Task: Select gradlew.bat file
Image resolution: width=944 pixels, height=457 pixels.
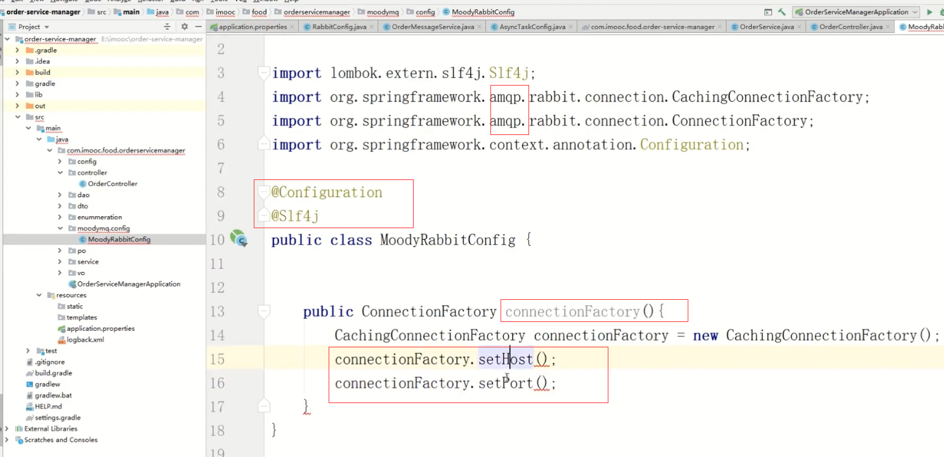Action: 49,396
